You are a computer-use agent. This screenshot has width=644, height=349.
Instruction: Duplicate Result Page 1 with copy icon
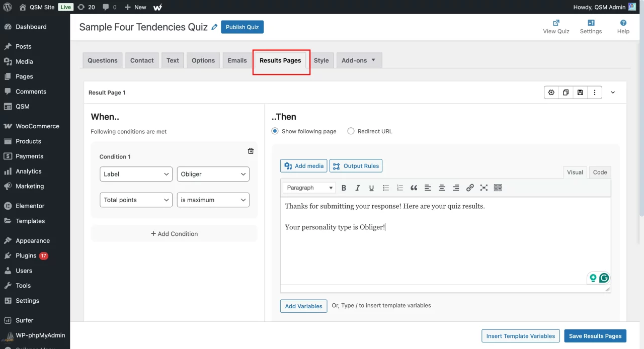[x=566, y=93]
